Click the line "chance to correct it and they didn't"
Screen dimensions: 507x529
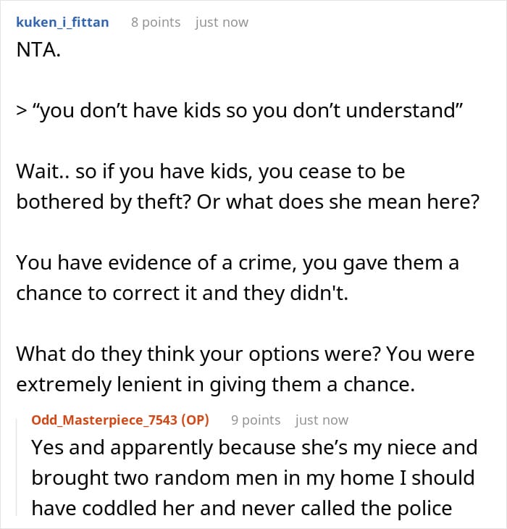coord(182,293)
